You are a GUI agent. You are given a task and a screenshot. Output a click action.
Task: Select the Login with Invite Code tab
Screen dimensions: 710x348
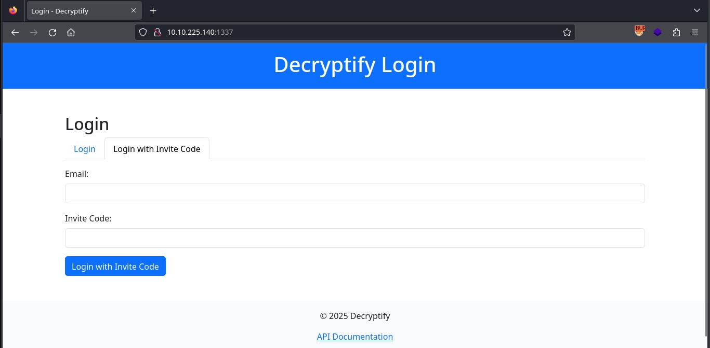tap(156, 149)
